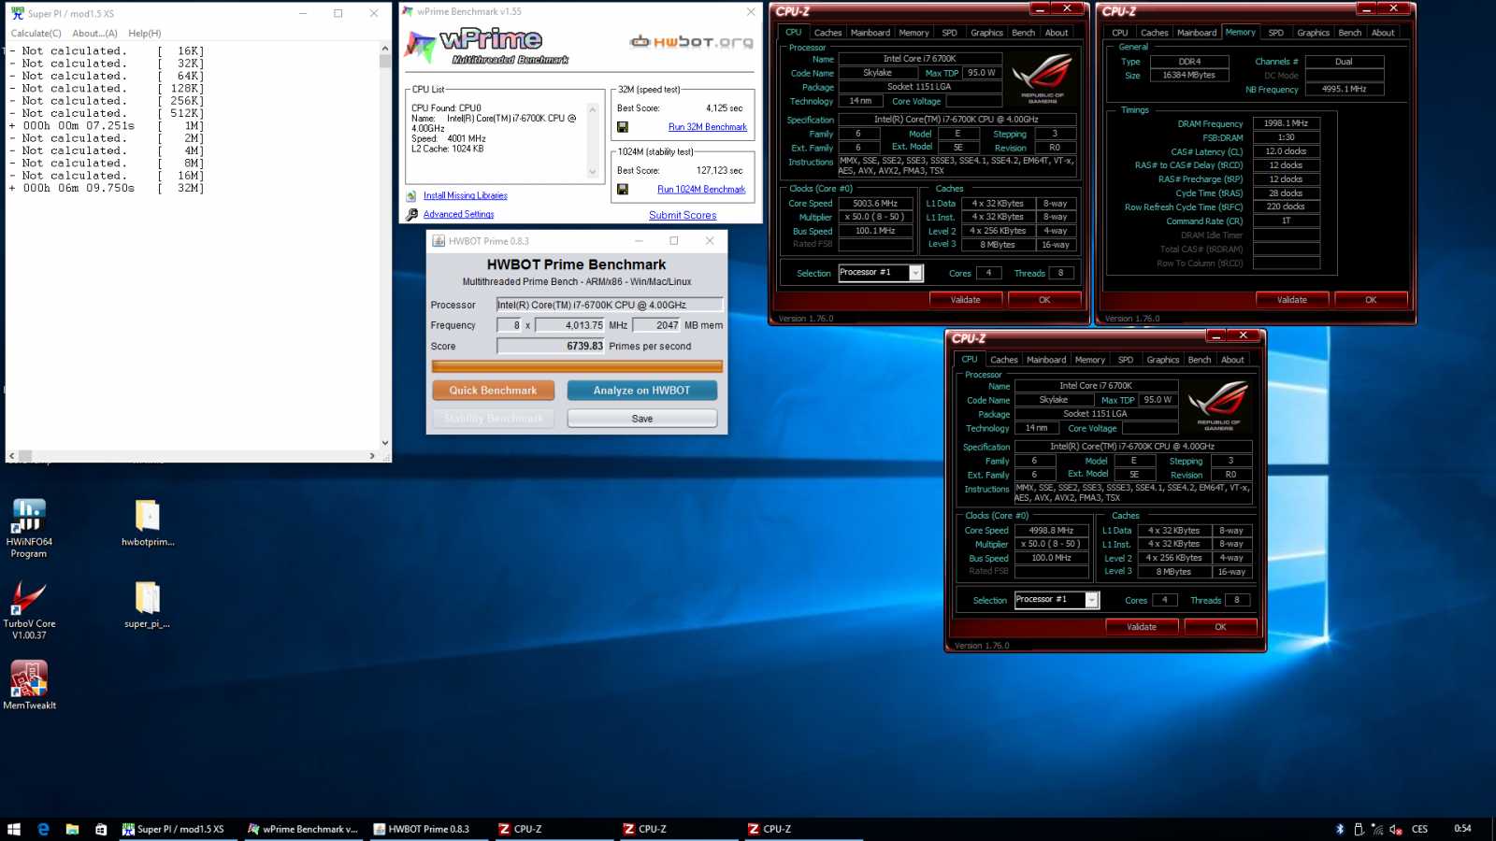Launch Edge from the taskbar
Screen dimensions: 1496x841
pos(43,829)
